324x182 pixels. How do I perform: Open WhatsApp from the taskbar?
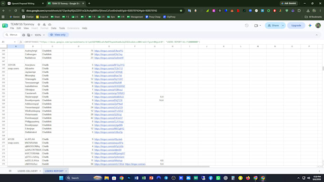[218, 178]
